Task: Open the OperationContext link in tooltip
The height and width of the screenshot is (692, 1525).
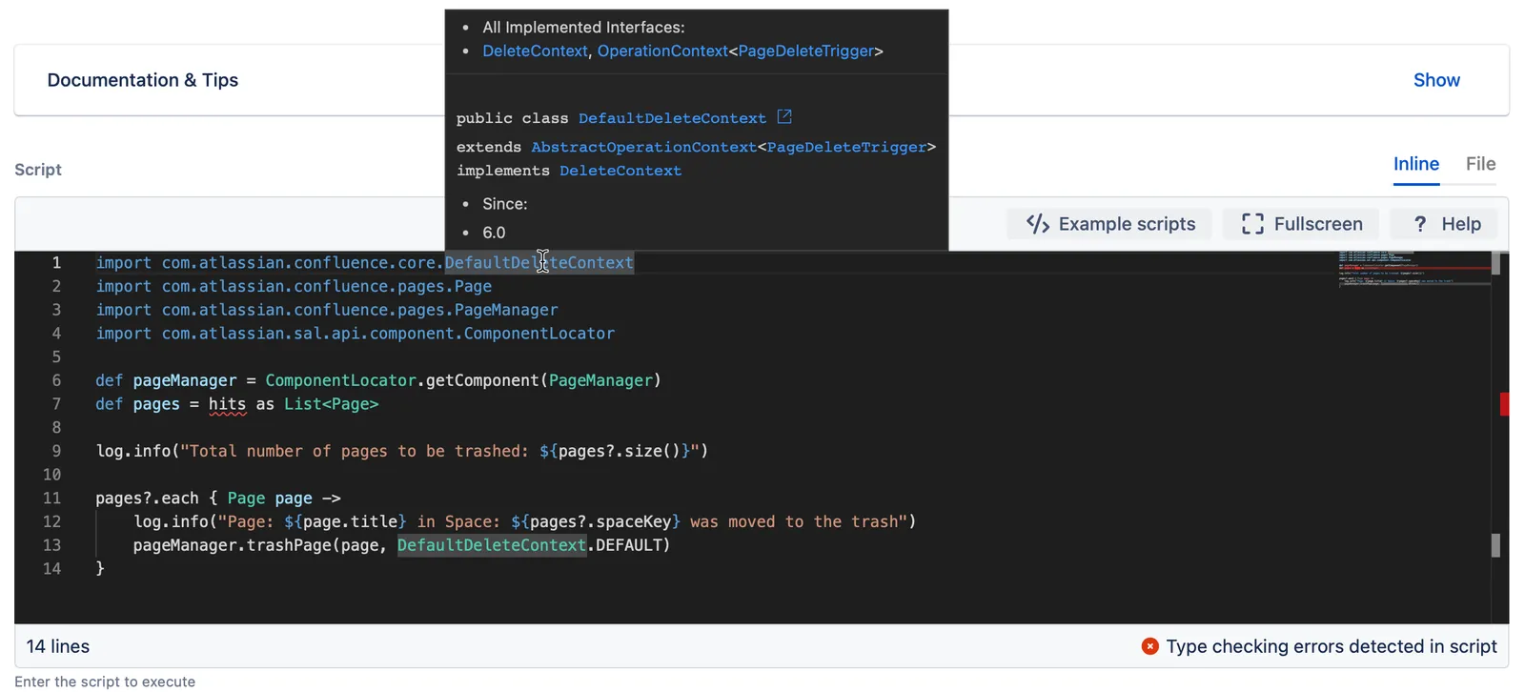Action: pos(662,51)
